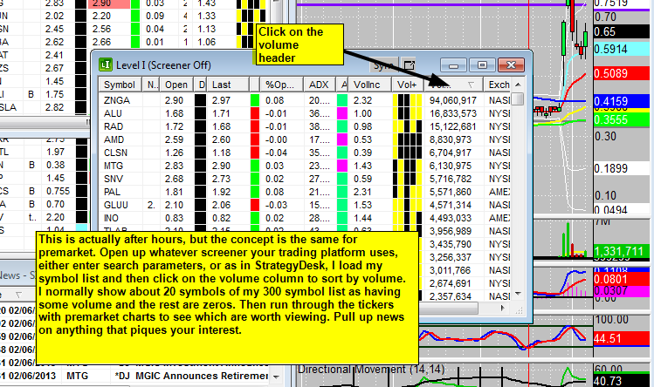This screenshot has height=387, width=654.
Task: Sort by the Open column header
Action: pyautogui.click(x=176, y=85)
